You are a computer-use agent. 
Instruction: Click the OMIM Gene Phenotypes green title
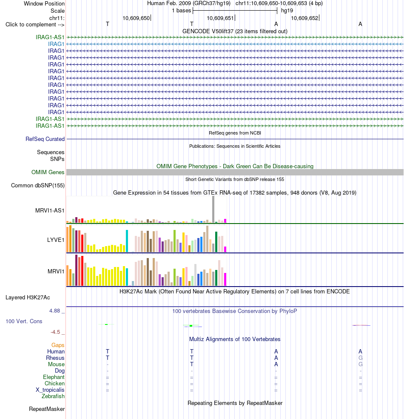235,166
